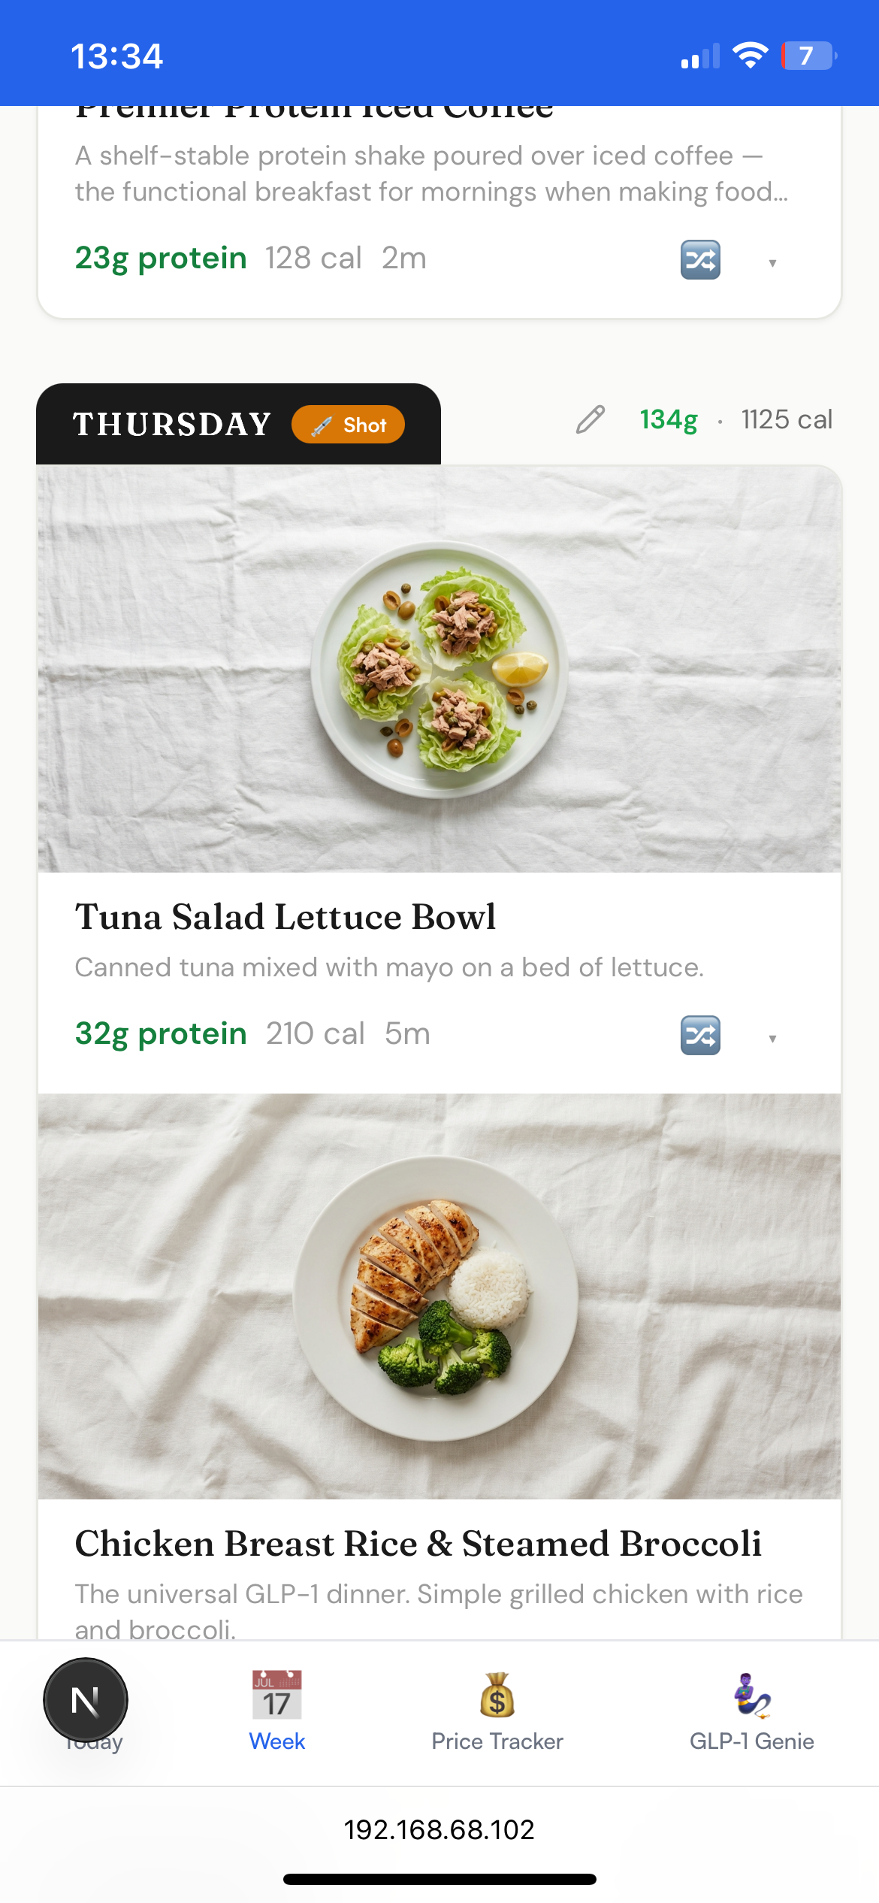
Task: Expand Tuna Salad Lettuce Bowl details arrow
Action: pyautogui.click(x=772, y=1038)
